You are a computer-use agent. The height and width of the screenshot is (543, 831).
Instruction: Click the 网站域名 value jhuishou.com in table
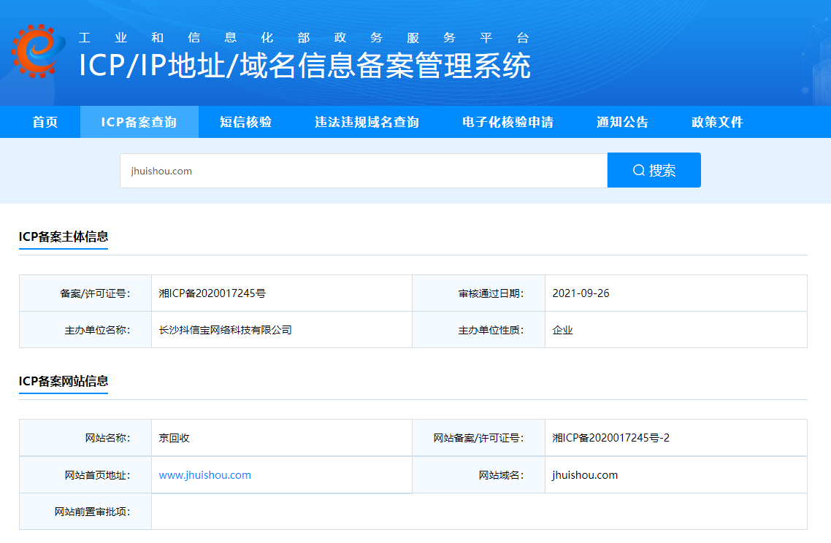click(x=585, y=475)
